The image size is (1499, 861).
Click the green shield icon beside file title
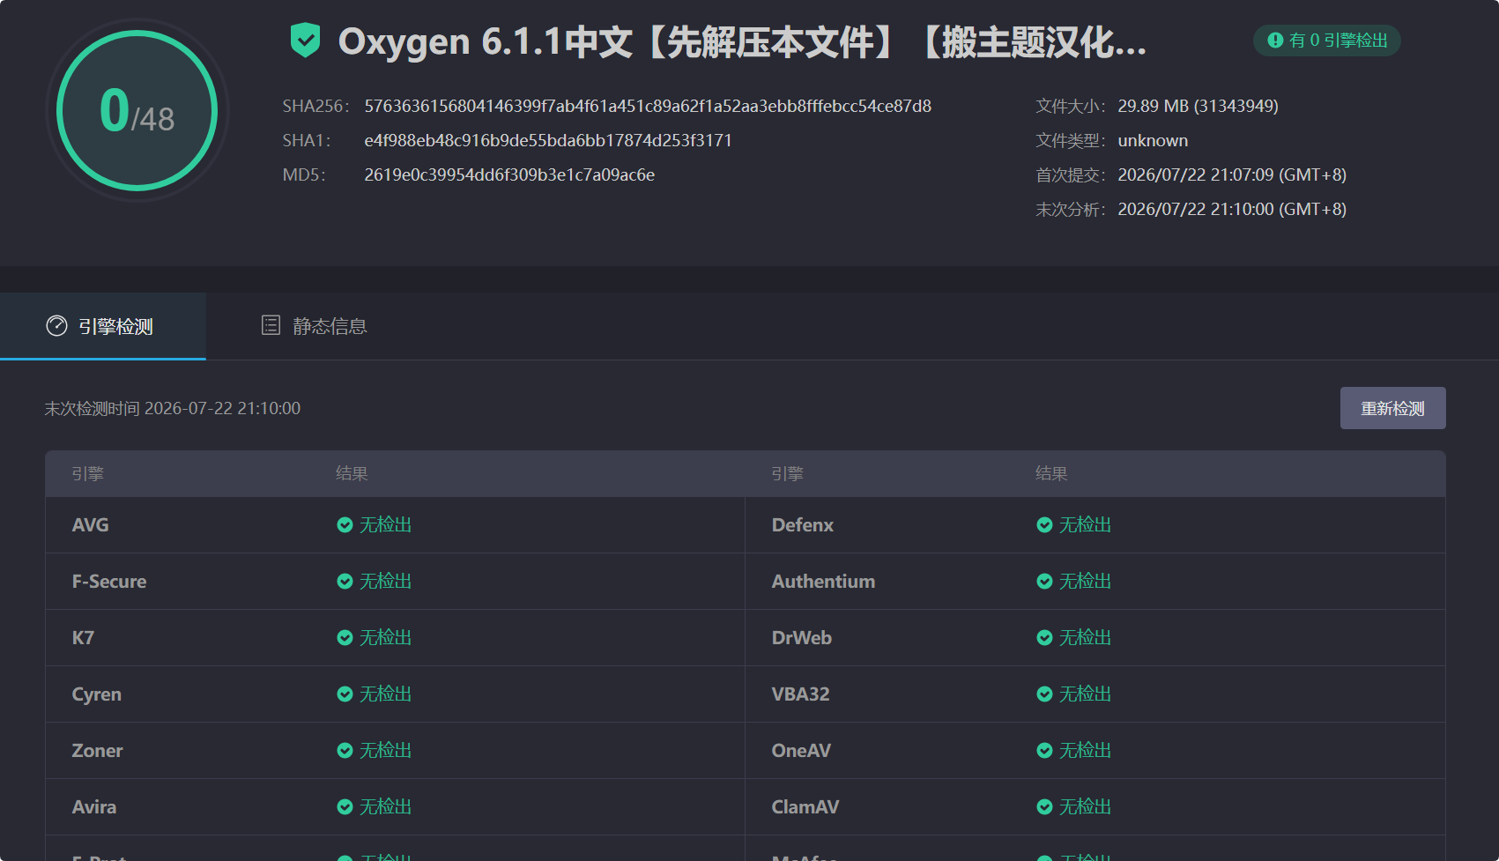(x=305, y=41)
